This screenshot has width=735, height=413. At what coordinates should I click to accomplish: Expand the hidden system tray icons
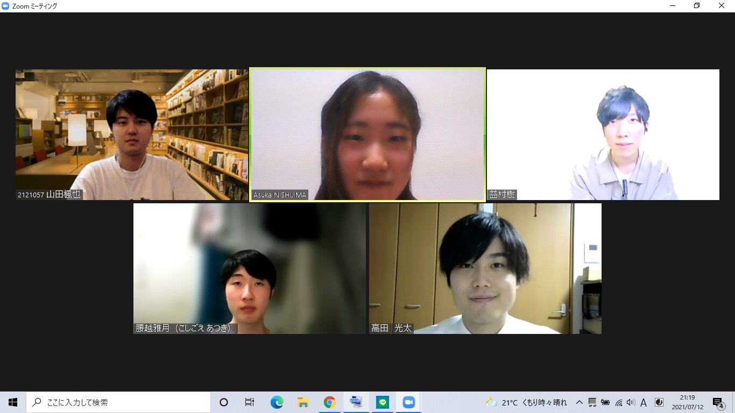point(579,402)
